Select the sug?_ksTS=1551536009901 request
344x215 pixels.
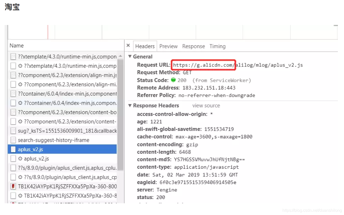pyautogui.click(x=62, y=131)
